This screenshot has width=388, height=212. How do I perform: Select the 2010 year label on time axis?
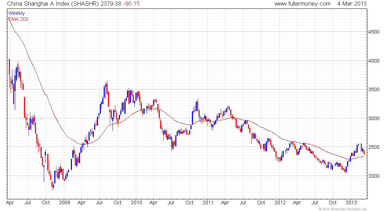coord(137,202)
